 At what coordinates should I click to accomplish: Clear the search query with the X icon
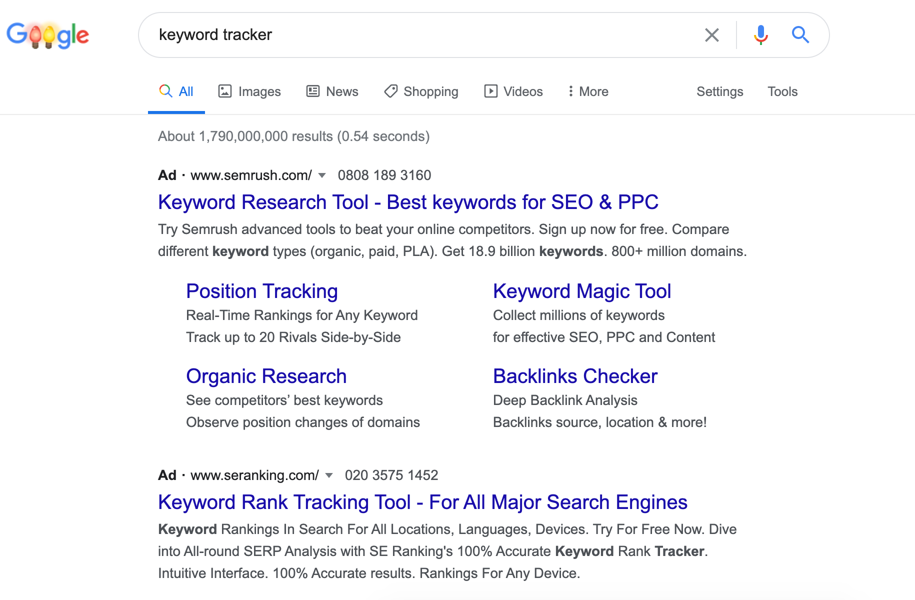pyautogui.click(x=712, y=35)
